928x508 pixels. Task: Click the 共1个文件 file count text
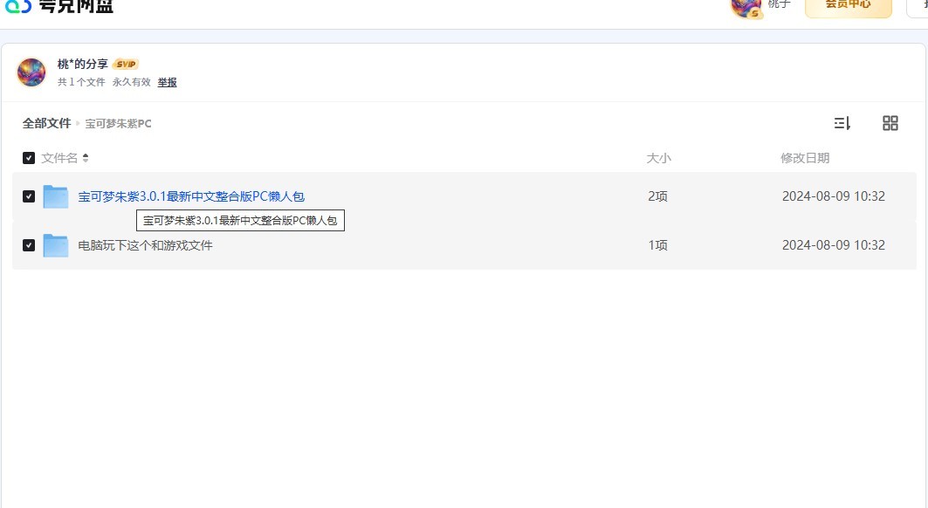(x=81, y=82)
